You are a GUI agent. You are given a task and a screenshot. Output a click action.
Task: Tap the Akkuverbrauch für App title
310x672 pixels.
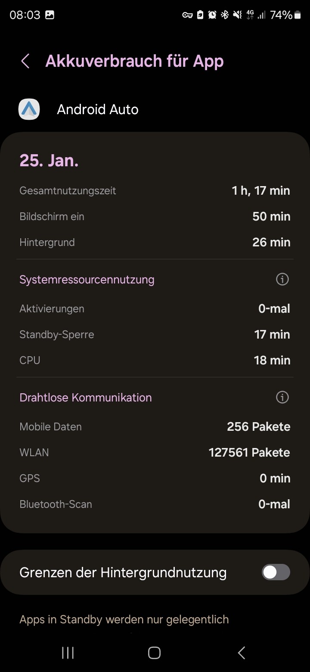[x=134, y=61]
